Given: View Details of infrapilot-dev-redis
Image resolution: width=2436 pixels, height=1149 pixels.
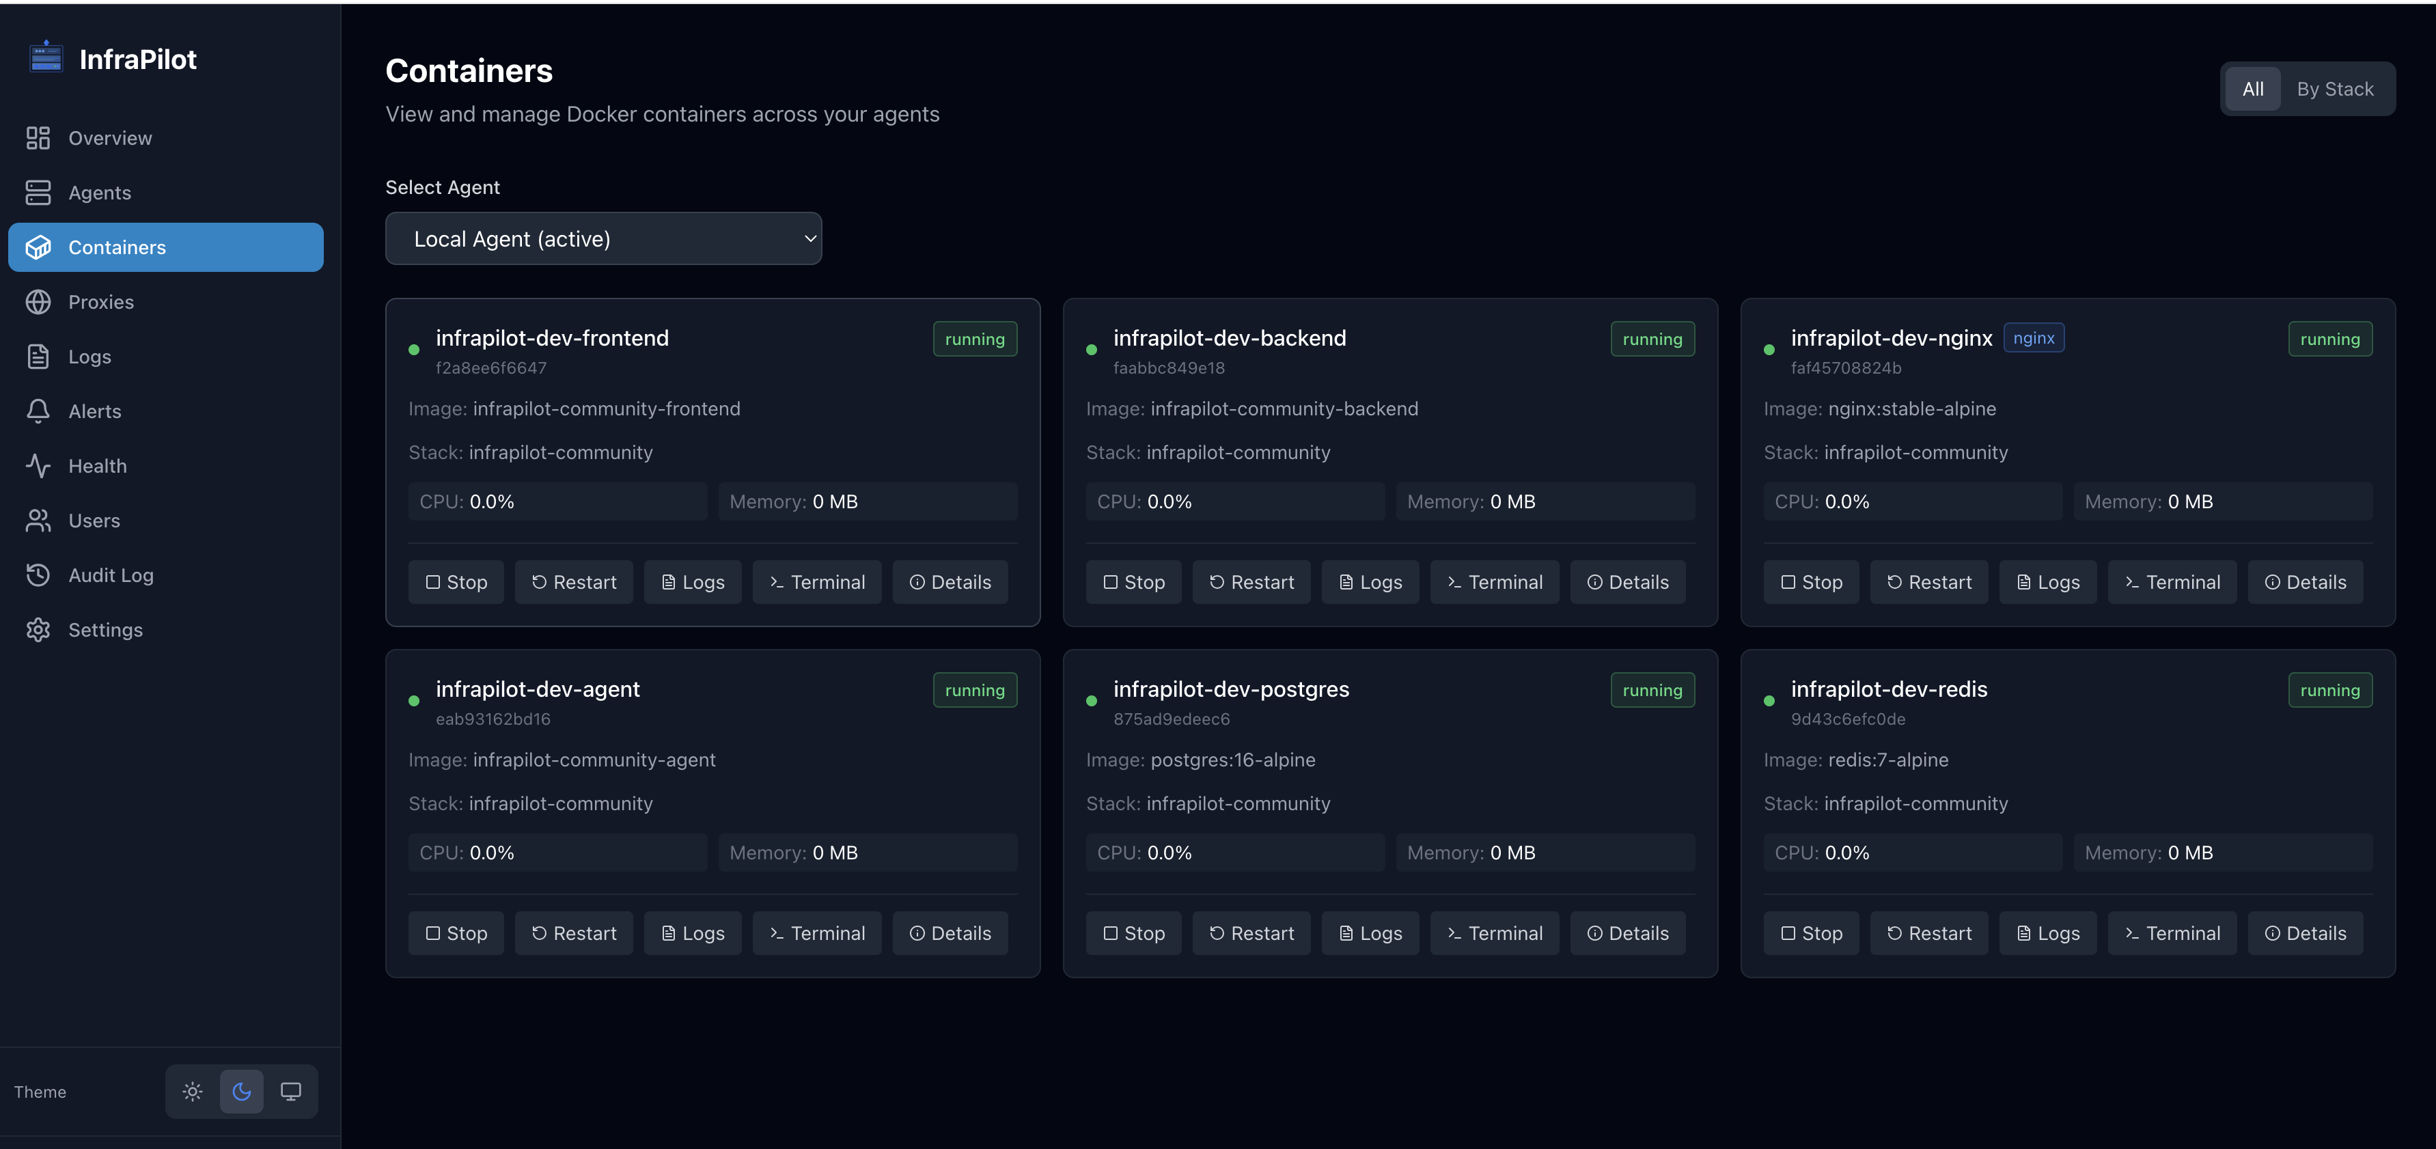Looking at the screenshot, I should coord(2306,932).
